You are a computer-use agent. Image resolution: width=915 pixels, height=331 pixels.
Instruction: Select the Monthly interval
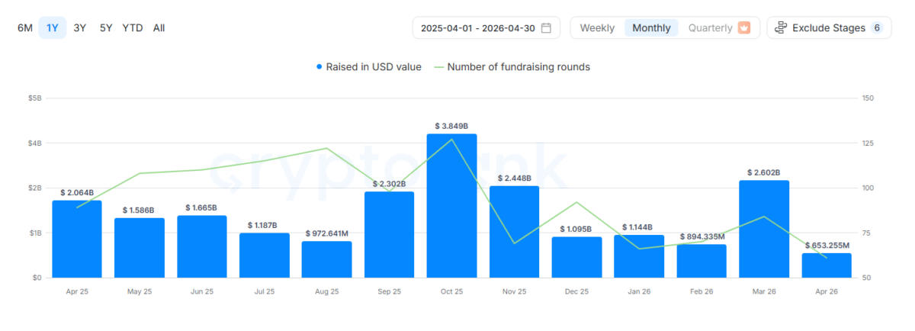click(x=651, y=28)
